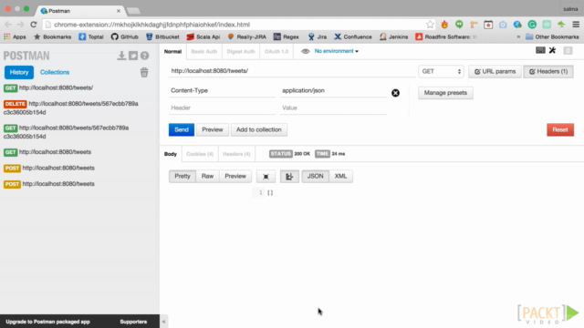Screen dimensions: 584x328
Task: Open the GET method dropdown
Action: click(x=441, y=71)
